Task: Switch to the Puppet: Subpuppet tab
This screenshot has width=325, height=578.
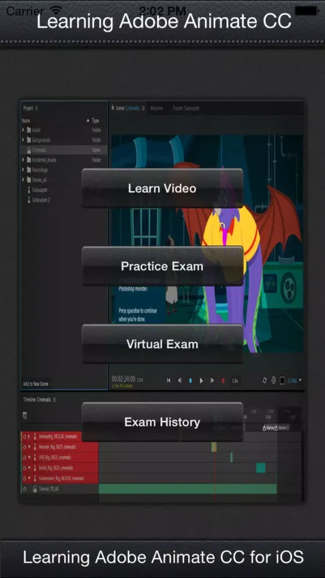Action: [186, 108]
